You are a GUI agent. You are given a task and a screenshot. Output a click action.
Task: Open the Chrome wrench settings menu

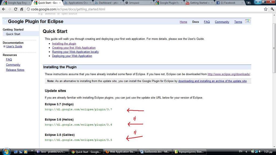coord(272,9)
